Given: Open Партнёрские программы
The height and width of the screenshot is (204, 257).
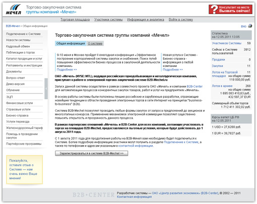Looking at the screenshot, I should 24,144.
